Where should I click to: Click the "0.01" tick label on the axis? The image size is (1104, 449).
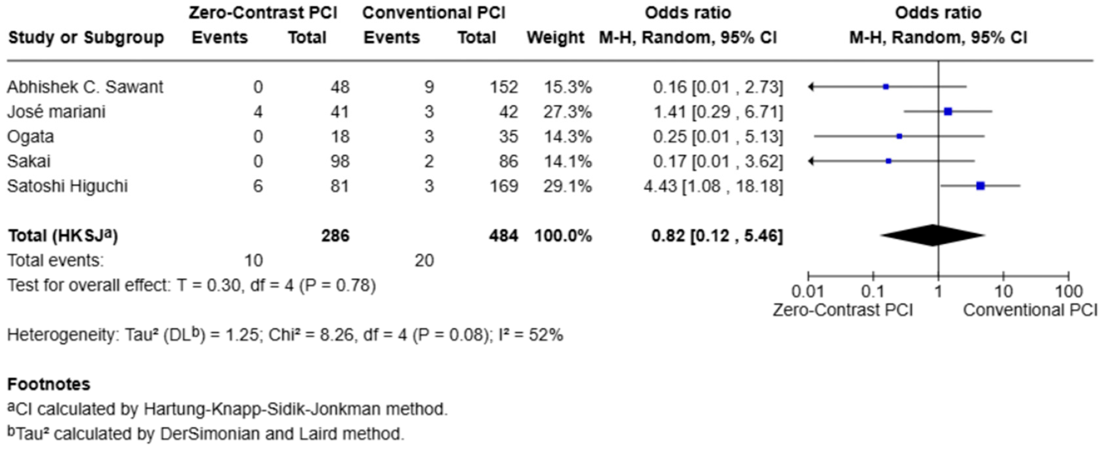pyautogui.click(x=808, y=292)
